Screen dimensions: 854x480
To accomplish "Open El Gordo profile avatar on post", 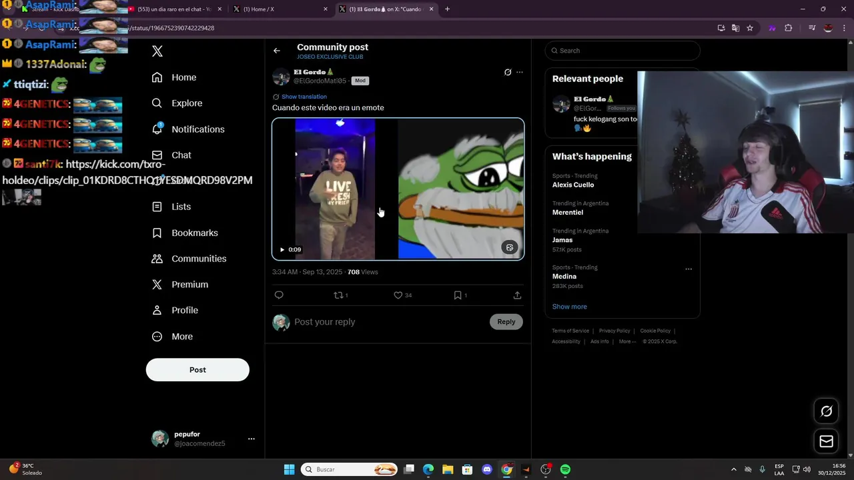I will (281, 77).
